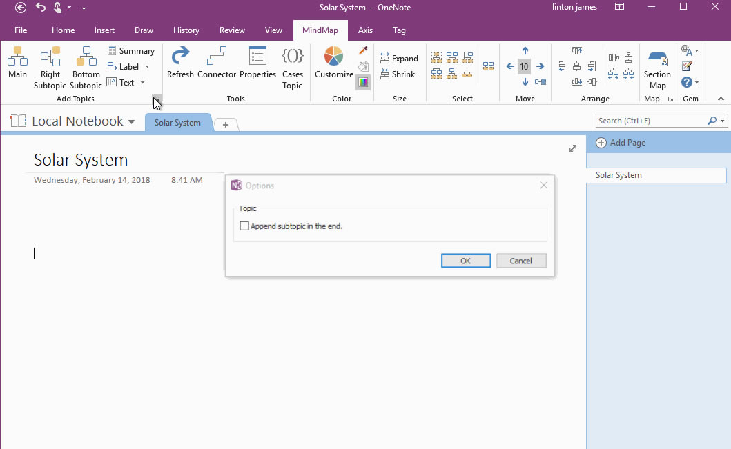Click the Expand size tool

[399, 58]
